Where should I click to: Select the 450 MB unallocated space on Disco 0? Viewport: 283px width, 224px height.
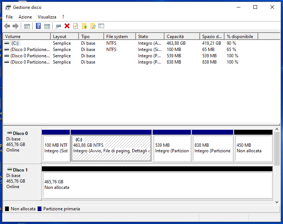tap(253, 148)
